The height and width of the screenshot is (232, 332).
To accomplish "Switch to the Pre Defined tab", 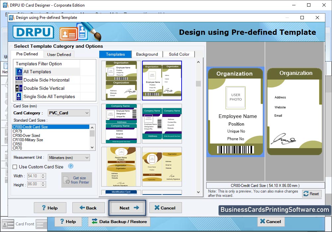I will point(27,54).
